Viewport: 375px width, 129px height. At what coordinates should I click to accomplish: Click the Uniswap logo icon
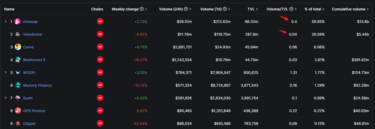tap(18, 21)
